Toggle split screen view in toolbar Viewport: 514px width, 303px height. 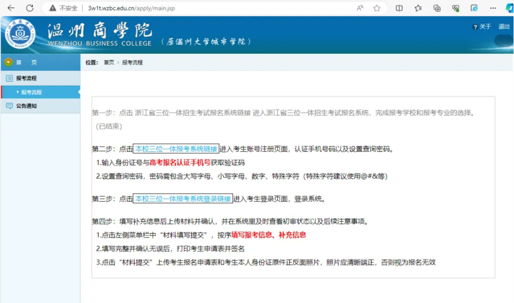(x=399, y=8)
